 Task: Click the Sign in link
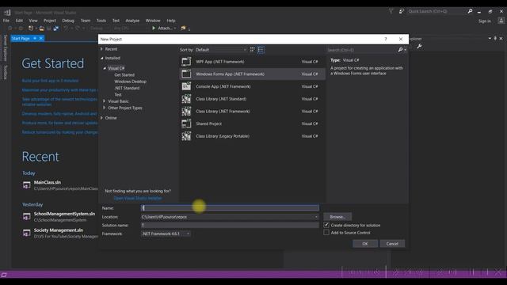pos(484,21)
